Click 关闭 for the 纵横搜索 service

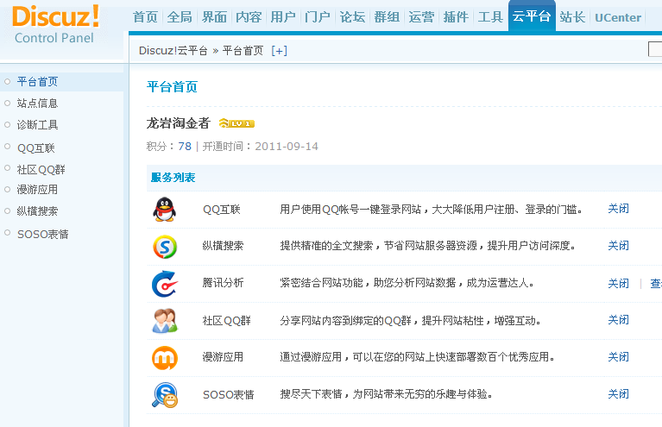(619, 246)
